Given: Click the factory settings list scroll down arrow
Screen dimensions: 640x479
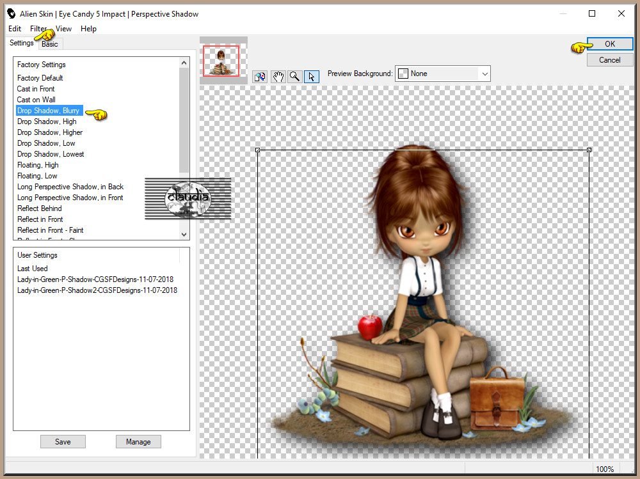Looking at the screenshot, I should coord(184,234).
